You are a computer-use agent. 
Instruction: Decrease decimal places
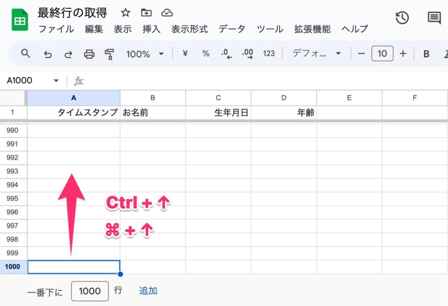point(226,54)
